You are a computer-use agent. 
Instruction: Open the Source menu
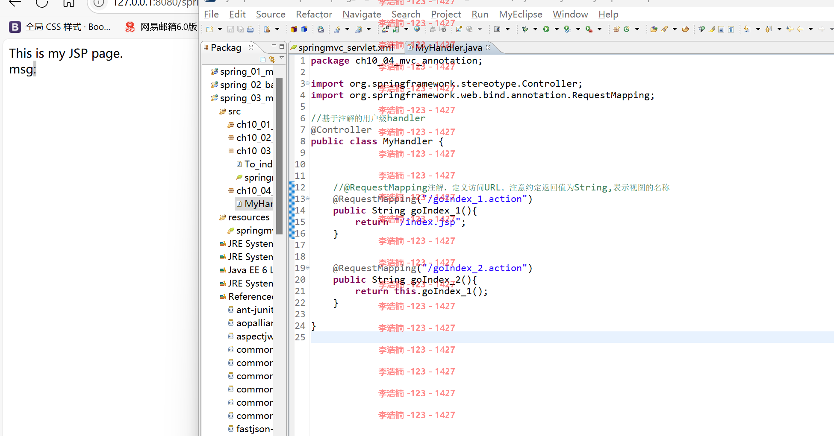click(x=271, y=14)
